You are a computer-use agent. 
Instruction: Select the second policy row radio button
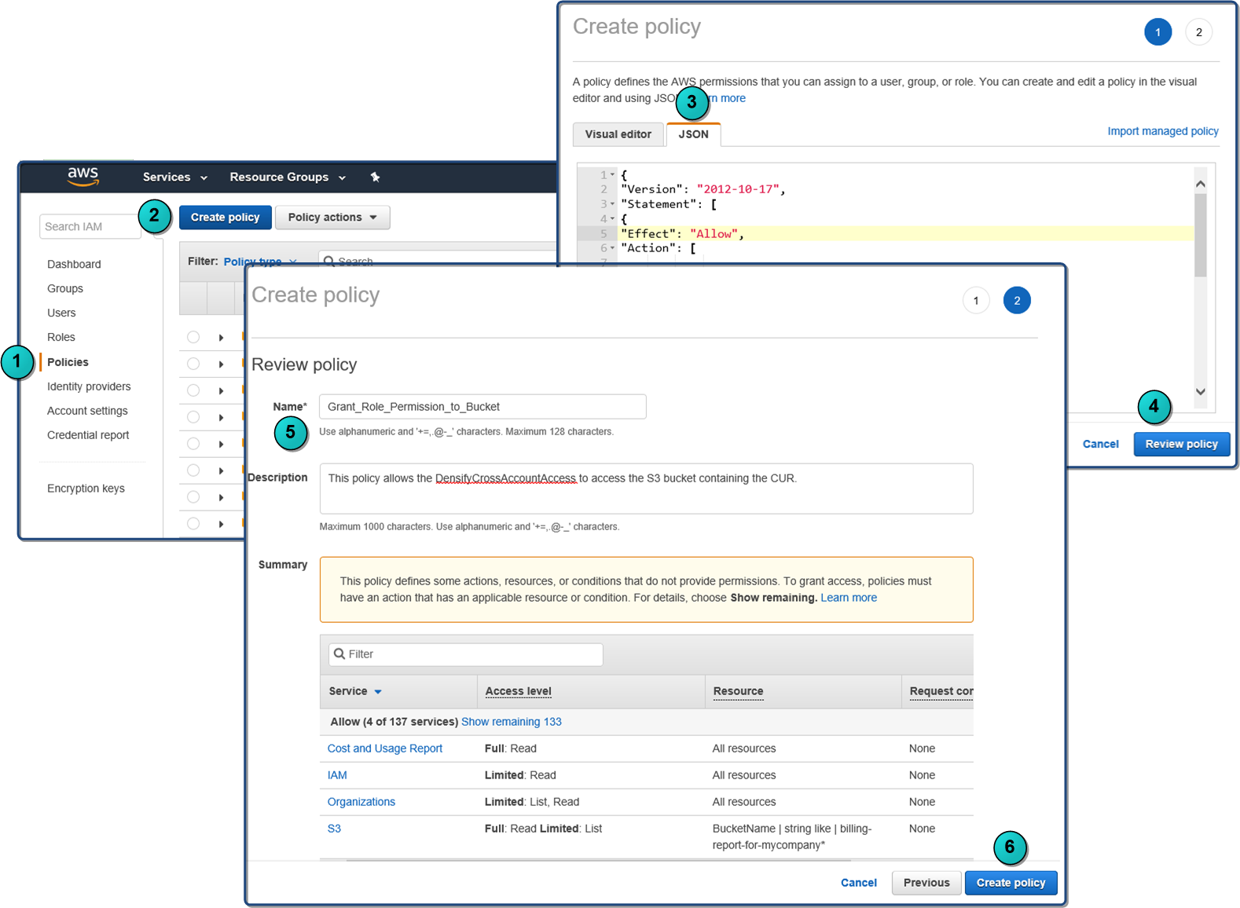[x=193, y=364]
